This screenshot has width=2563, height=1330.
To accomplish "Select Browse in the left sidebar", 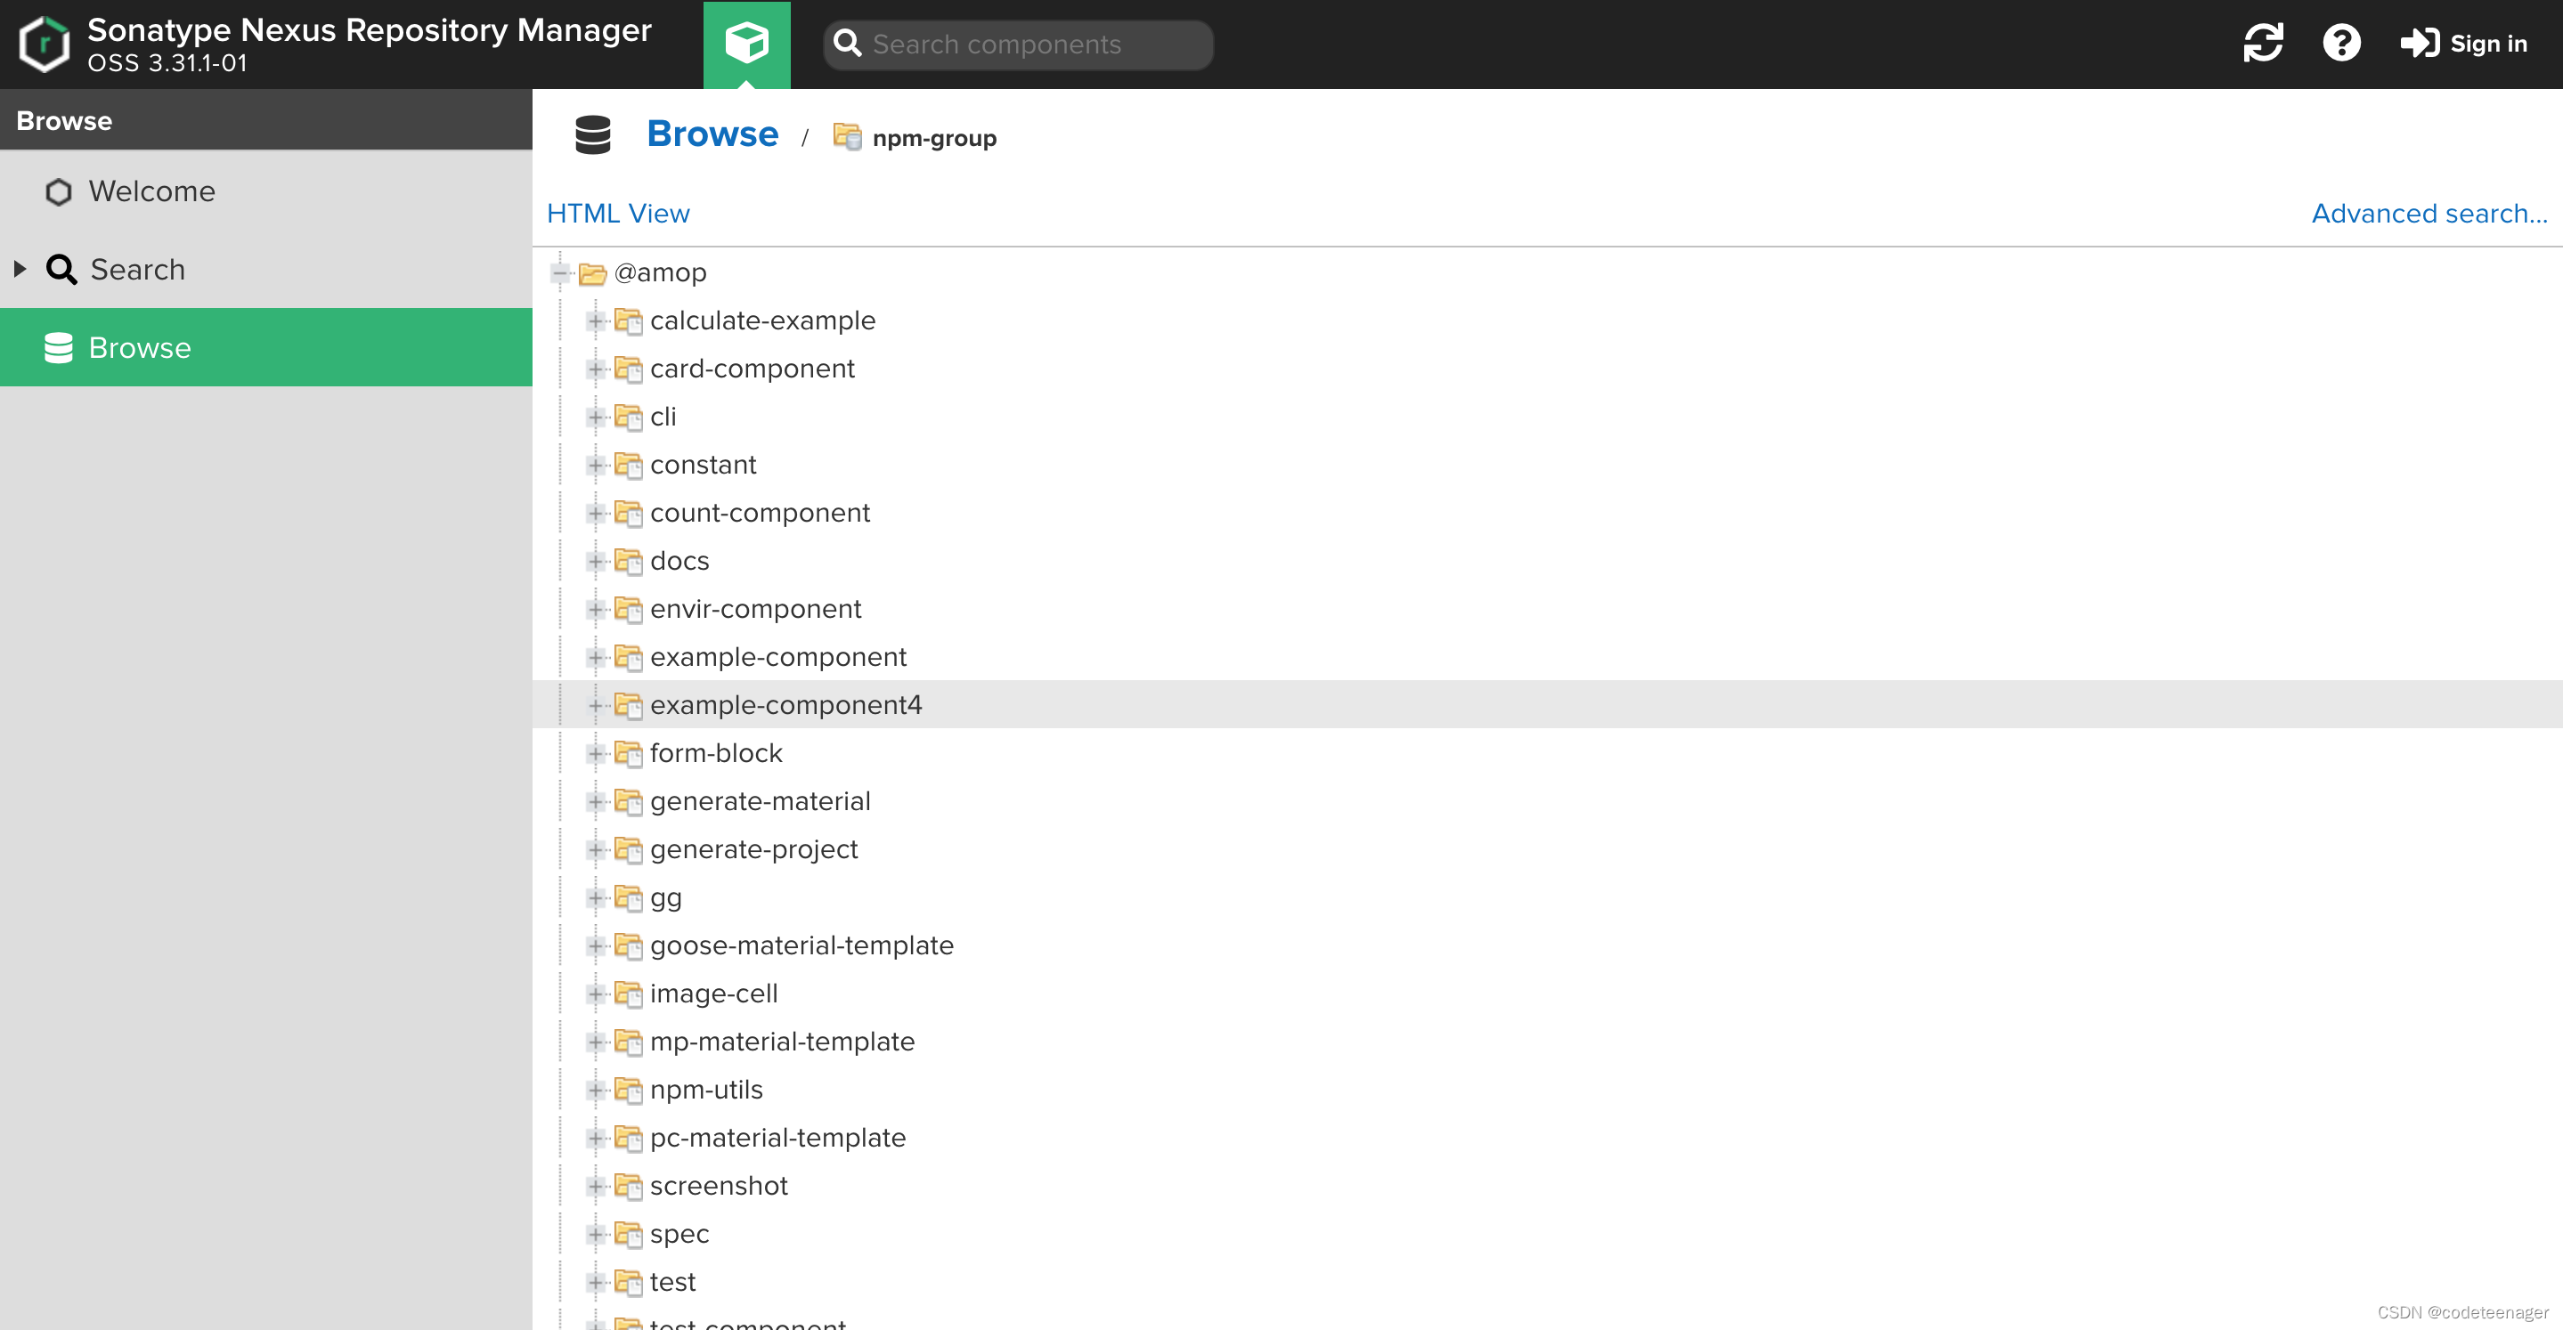I will tap(139, 347).
